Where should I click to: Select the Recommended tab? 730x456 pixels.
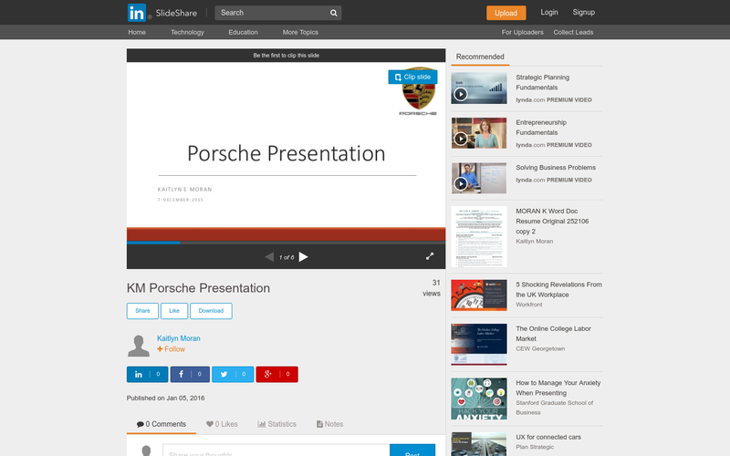480,57
